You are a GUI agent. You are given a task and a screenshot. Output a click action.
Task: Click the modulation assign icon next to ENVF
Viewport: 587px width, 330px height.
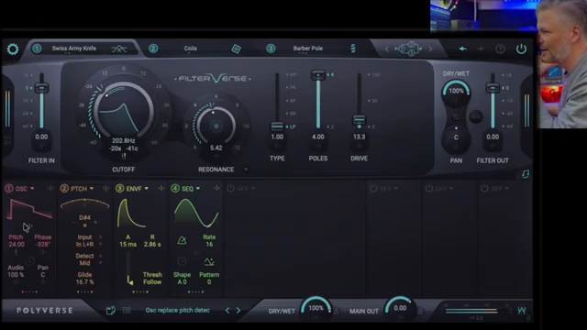[161, 188]
